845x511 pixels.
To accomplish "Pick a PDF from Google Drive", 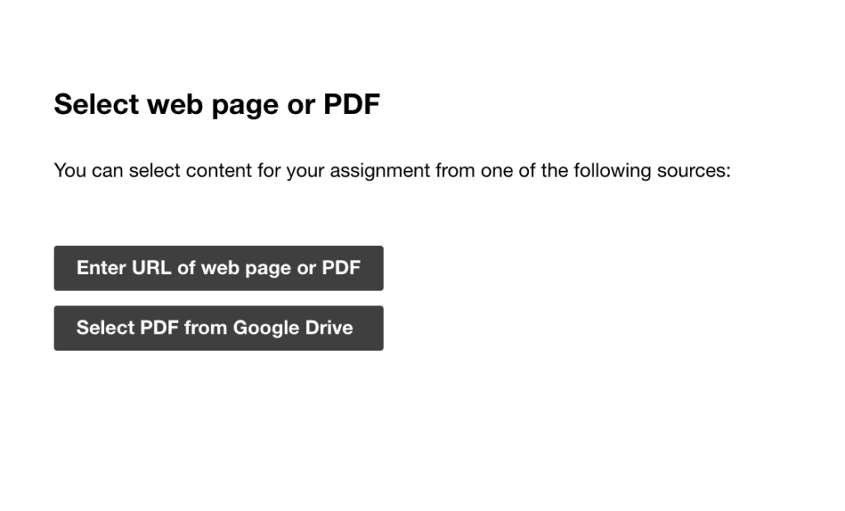I will pyautogui.click(x=218, y=328).
